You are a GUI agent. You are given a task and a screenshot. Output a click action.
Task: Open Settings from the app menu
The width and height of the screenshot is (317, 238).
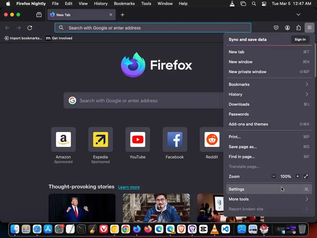pos(269,189)
